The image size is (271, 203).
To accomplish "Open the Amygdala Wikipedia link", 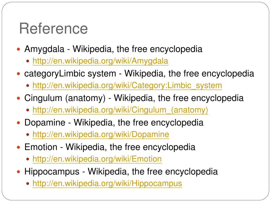I will (100, 61).
